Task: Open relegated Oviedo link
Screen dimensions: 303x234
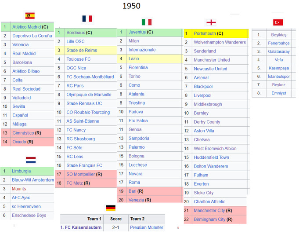Action: point(19,142)
